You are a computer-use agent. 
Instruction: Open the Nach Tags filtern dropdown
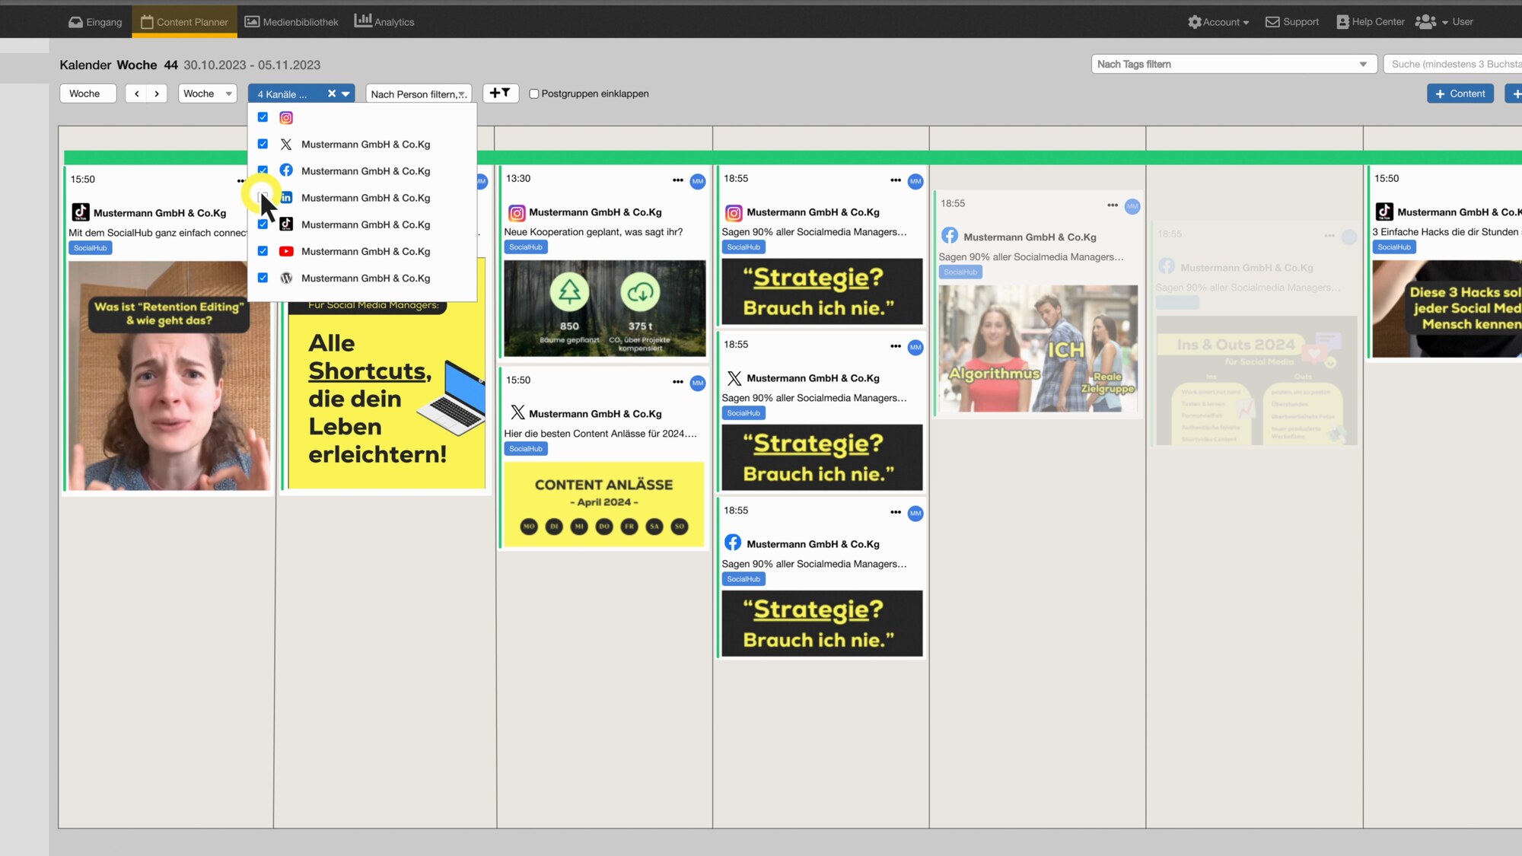[x=1234, y=64]
